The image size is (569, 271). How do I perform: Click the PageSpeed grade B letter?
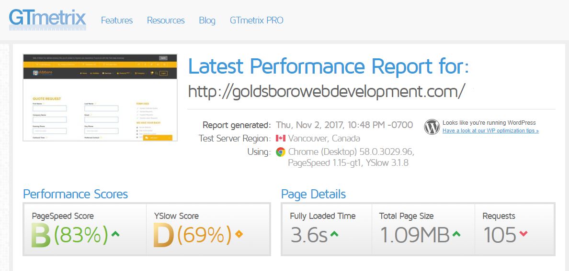pyautogui.click(x=41, y=235)
